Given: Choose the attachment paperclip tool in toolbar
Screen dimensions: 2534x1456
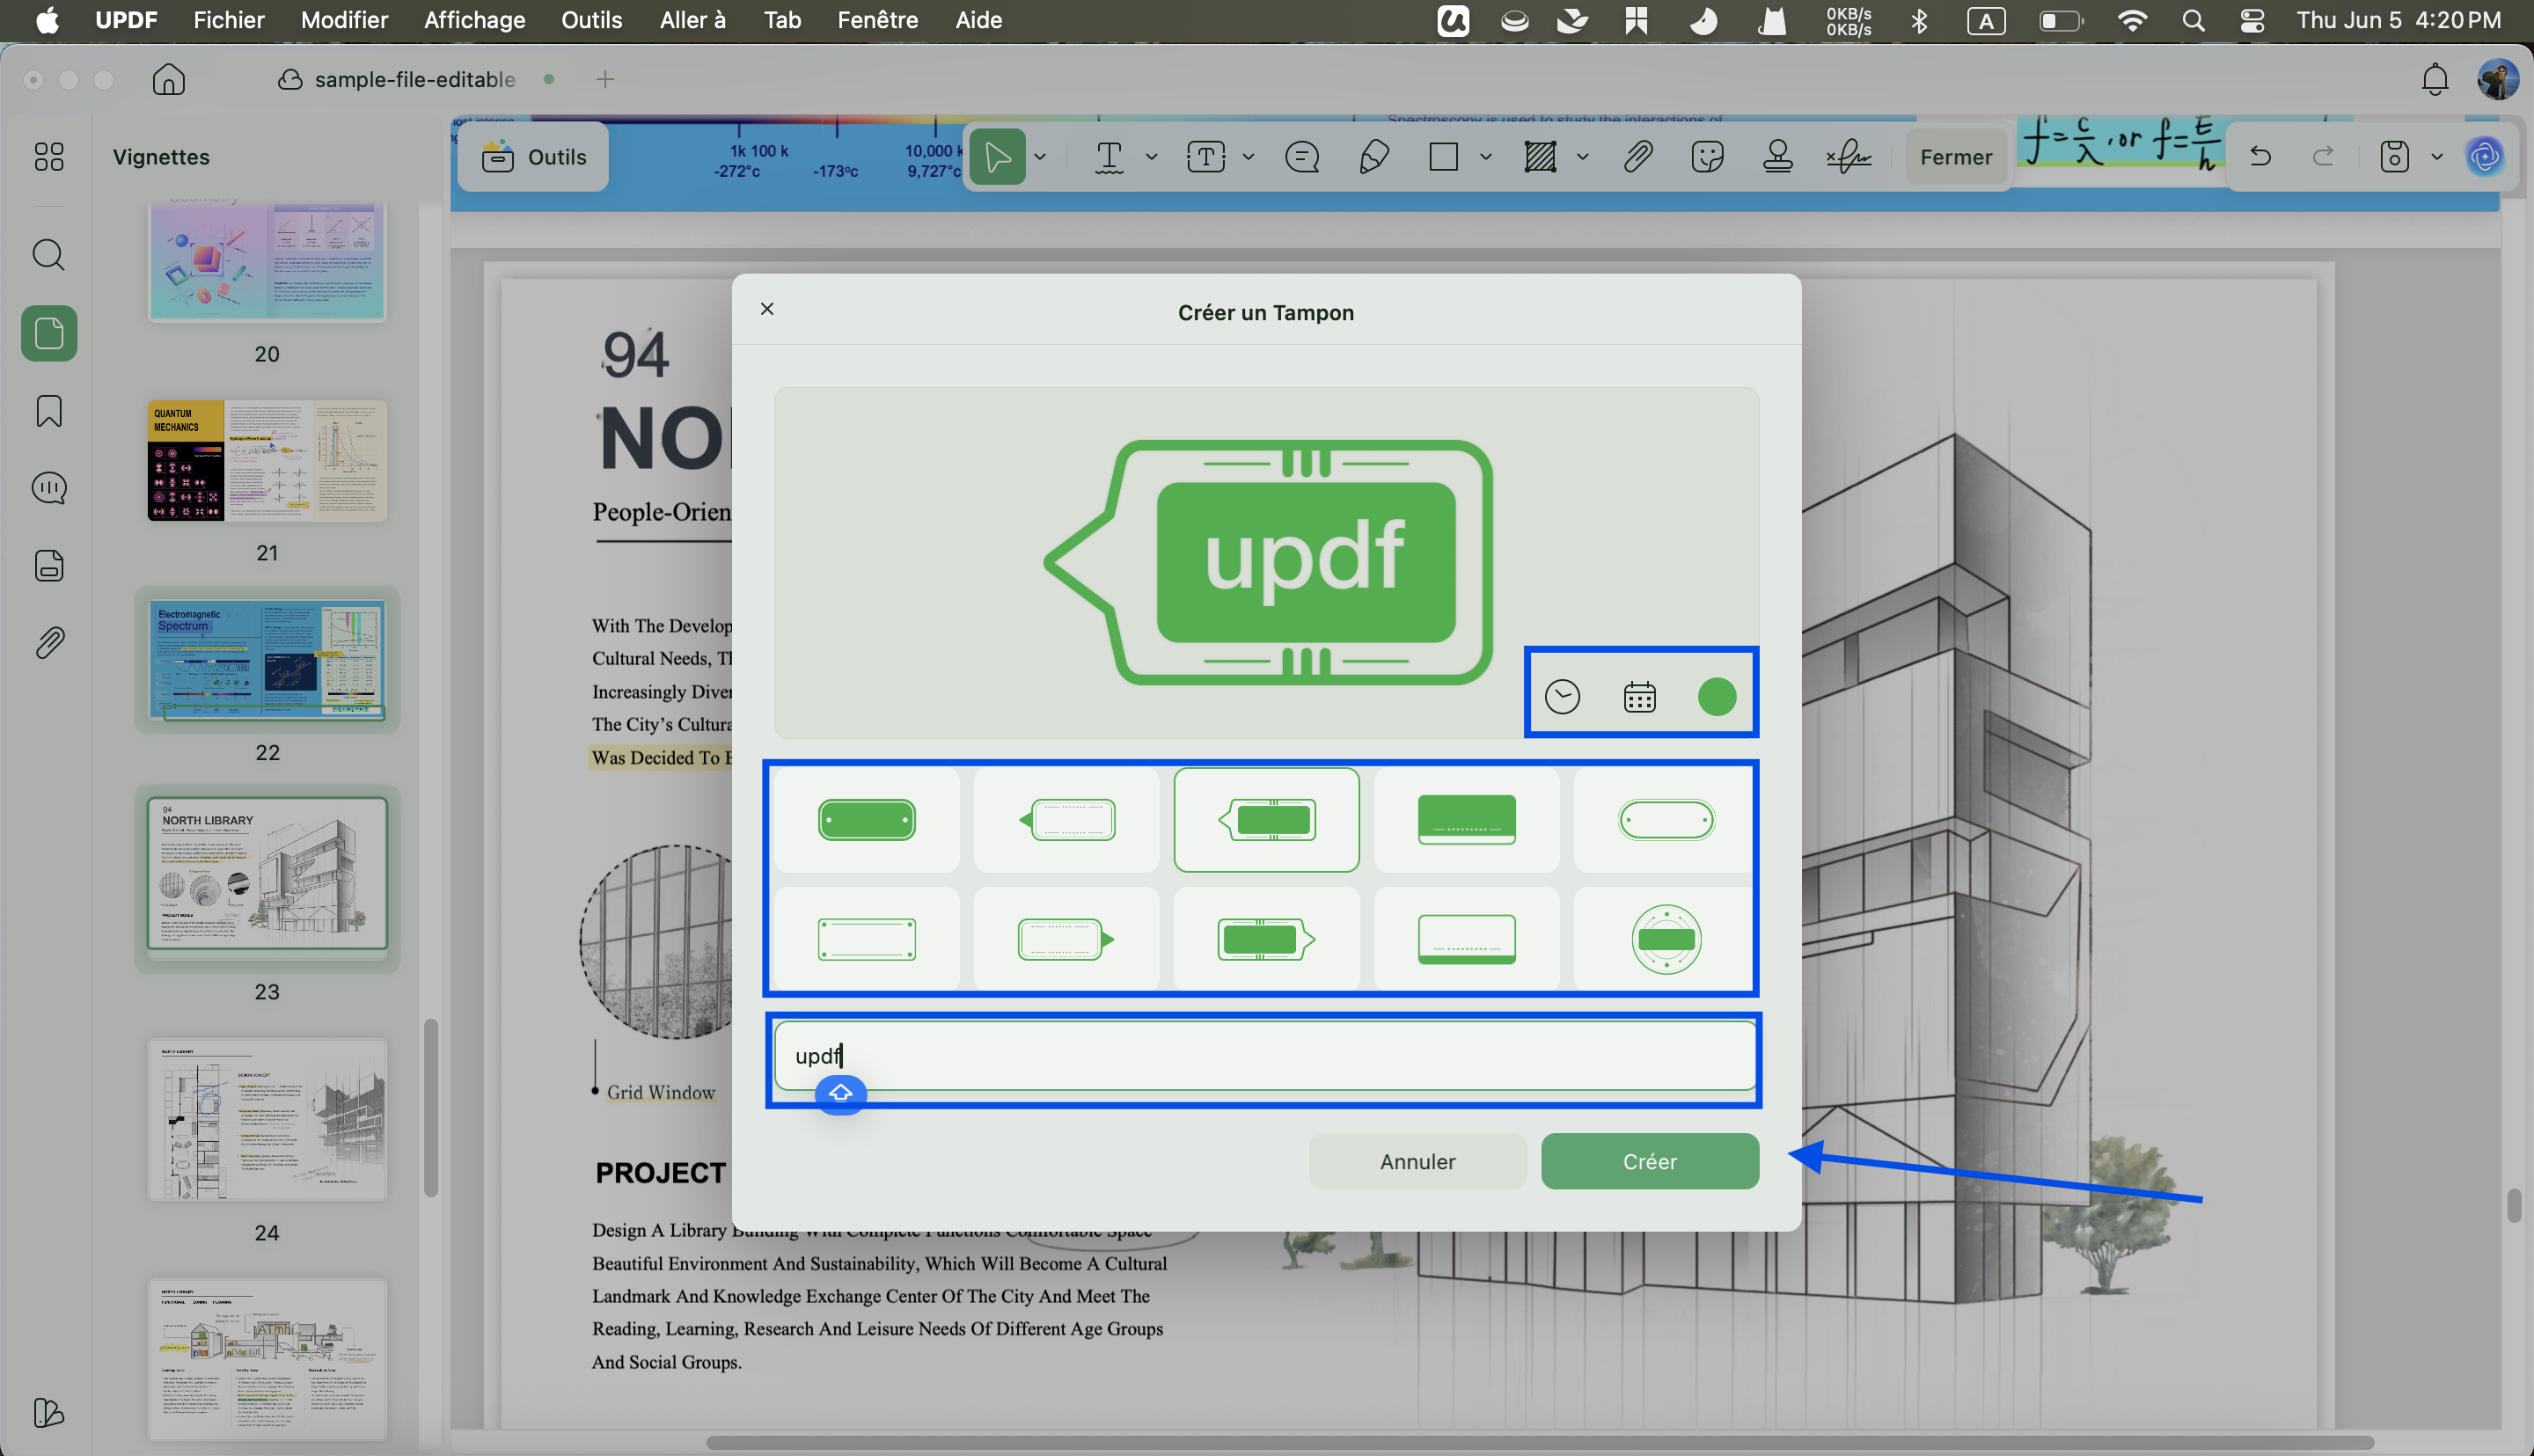Looking at the screenshot, I should pos(1637,157).
